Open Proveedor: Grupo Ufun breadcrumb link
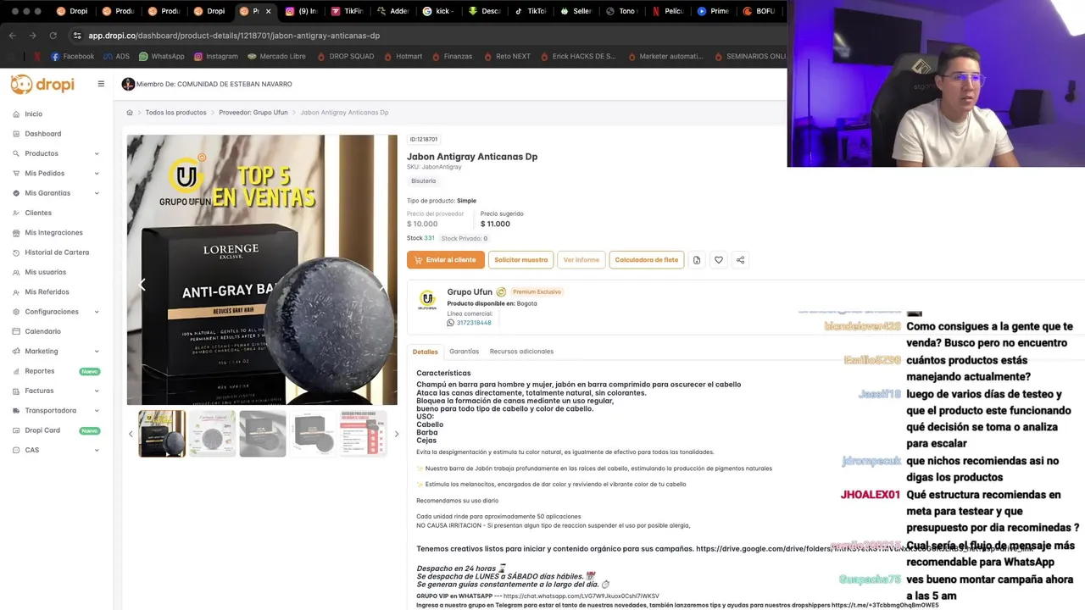Screen dimensions: 1085x610 tap(253, 113)
